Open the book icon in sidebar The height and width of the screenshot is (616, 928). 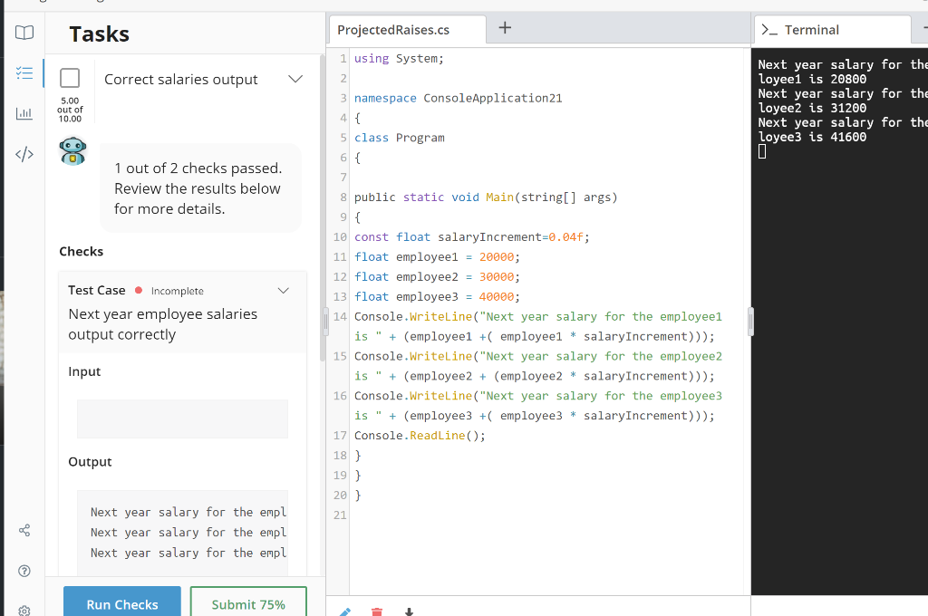click(24, 34)
